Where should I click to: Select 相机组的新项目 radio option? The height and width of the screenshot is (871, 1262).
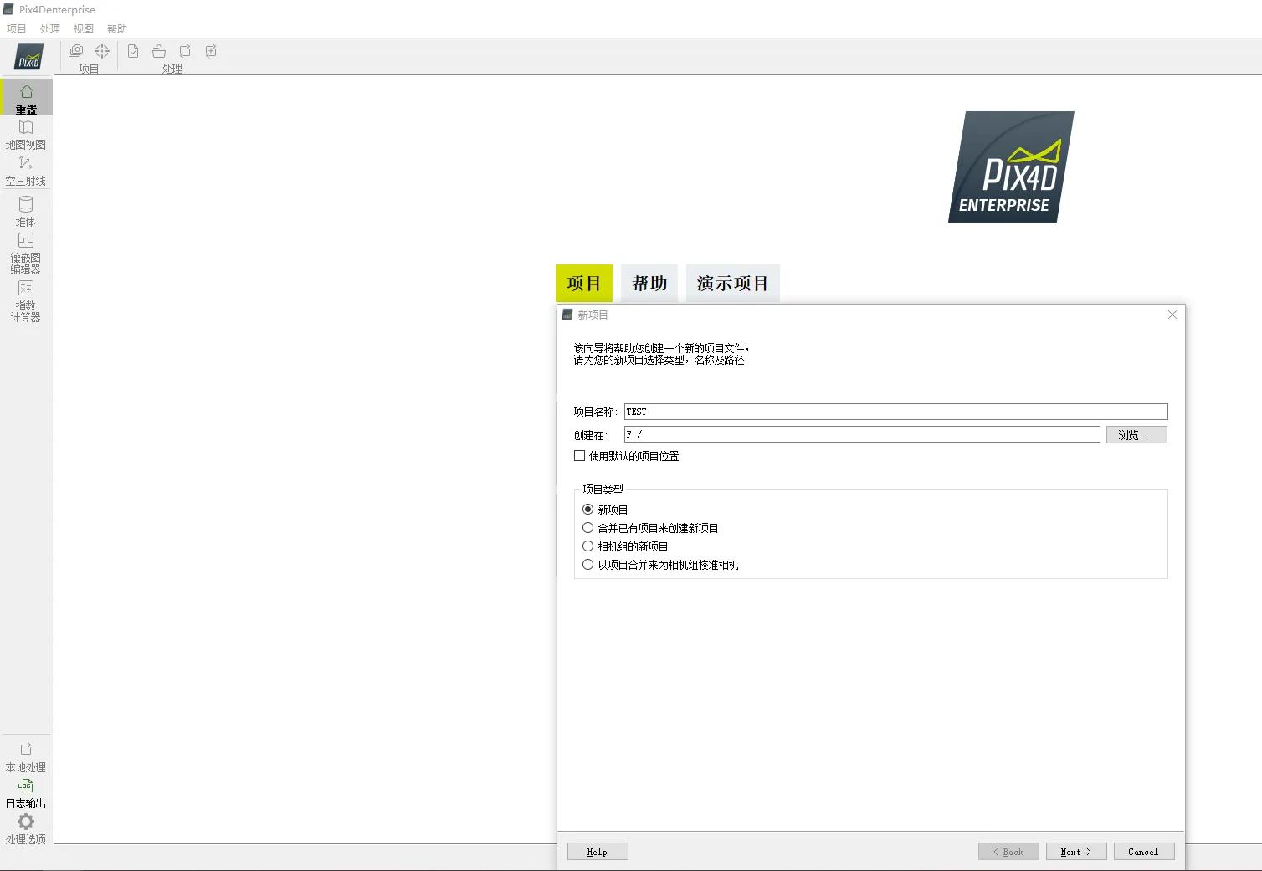tap(587, 546)
